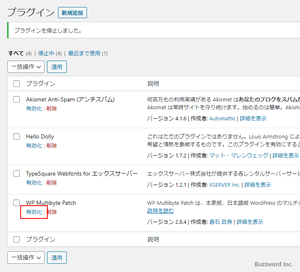Image resolution: width=300 pixels, height=272 pixels.
Task: Click the 新規追加 button
Action: (73, 13)
